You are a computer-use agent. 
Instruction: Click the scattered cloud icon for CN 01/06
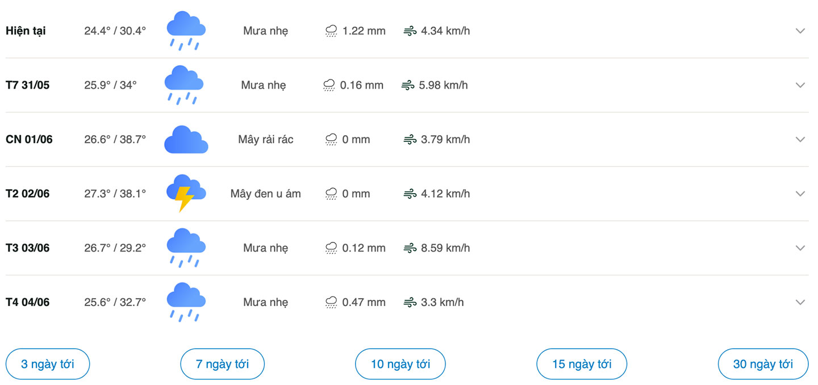point(186,139)
